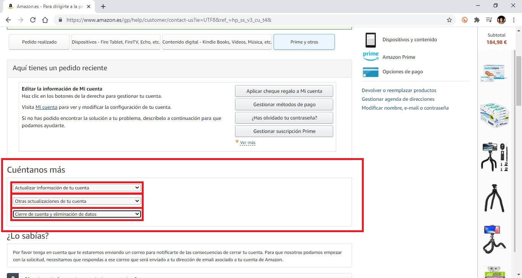Screen dimensions: 522x278
Task: Open the Amazon Prime sidebar link
Action: 399,57
